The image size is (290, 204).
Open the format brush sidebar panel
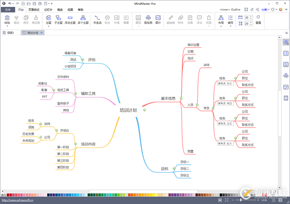[x=286, y=43]
